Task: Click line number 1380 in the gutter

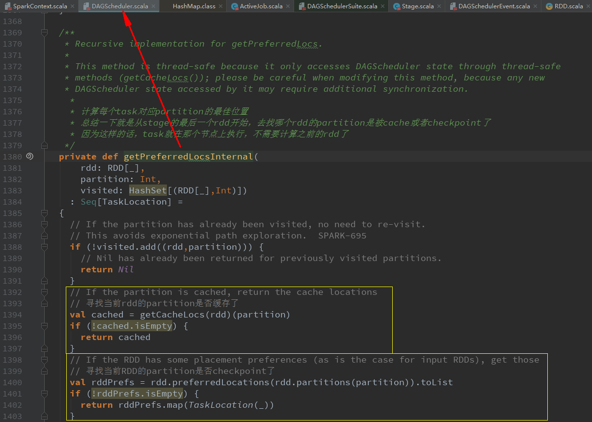Action: [12, 157]
